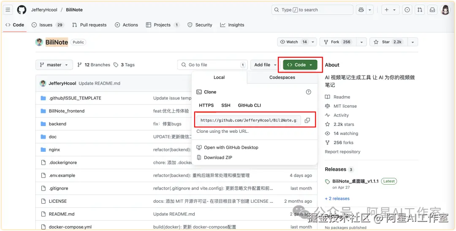Open the Insights tab
The image size is (456, 231).
[232, 25]
